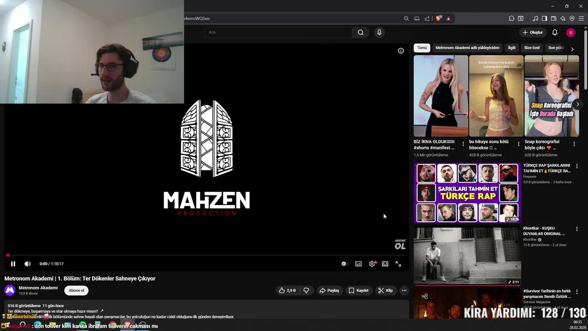Select the İlgili filter chip
The image size is (588, 331).
511,48
